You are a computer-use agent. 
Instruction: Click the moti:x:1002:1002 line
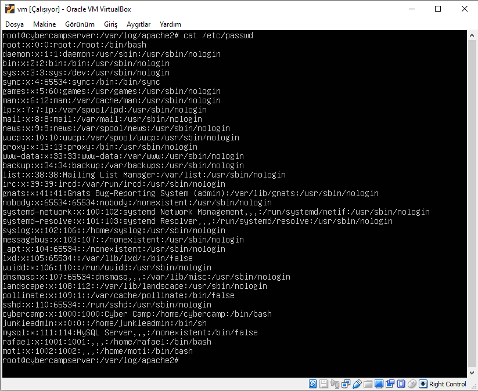point(98,352)
